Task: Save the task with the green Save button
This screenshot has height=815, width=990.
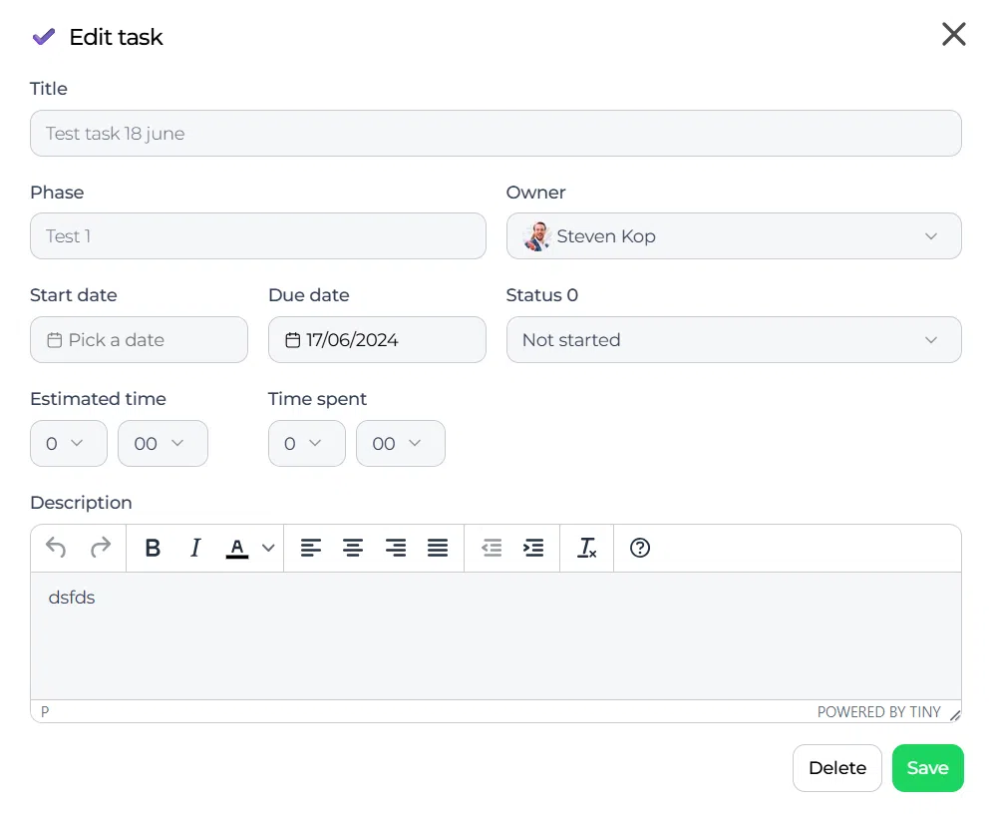Action: (x=928, y=768)
